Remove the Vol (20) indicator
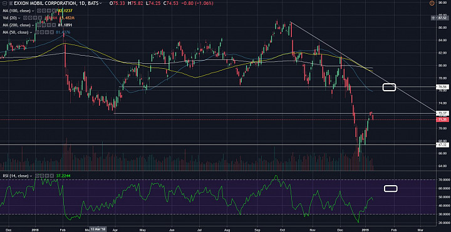 (40, 18)
